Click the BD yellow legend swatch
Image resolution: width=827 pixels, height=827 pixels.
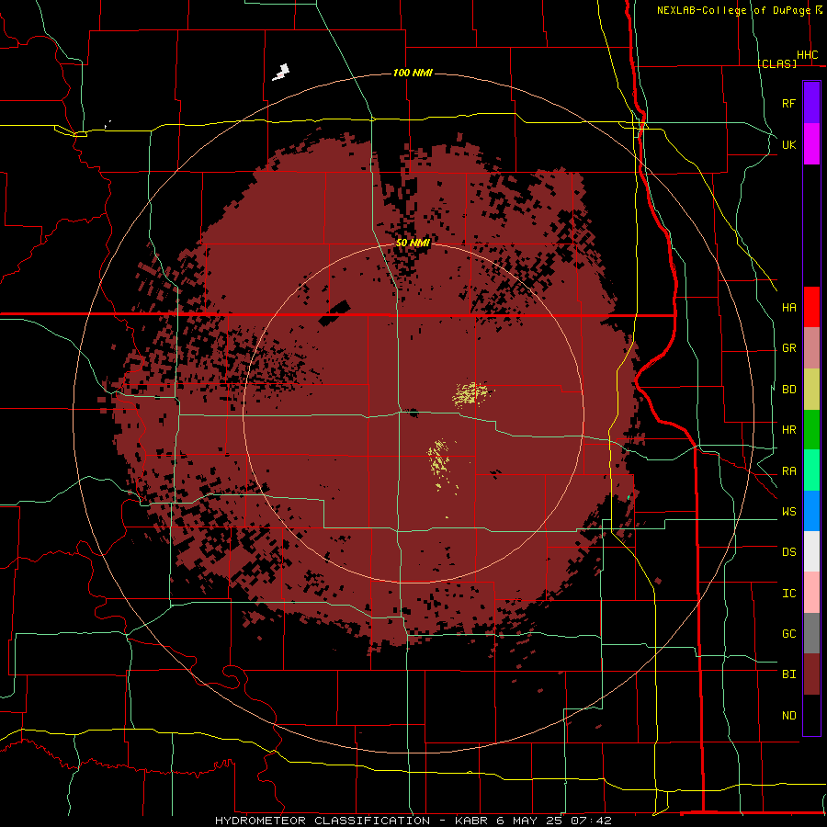coord(811,389)
